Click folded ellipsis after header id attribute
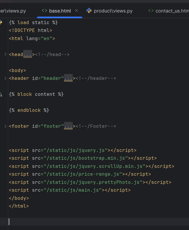The width and height of the screenshot is (189, 230). click(x=68, y=78)
